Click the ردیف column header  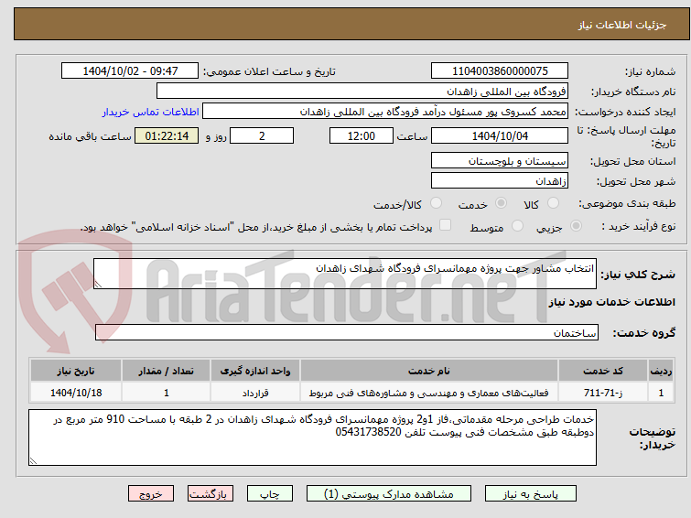coord(661,371)
